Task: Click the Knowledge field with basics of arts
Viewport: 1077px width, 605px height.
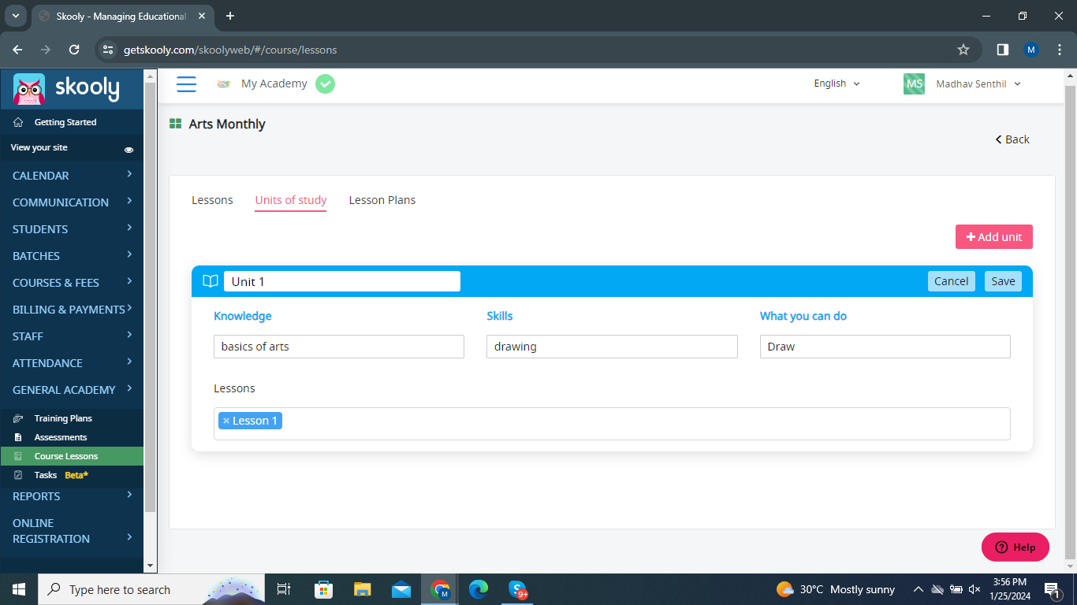Action: point(339,347)
